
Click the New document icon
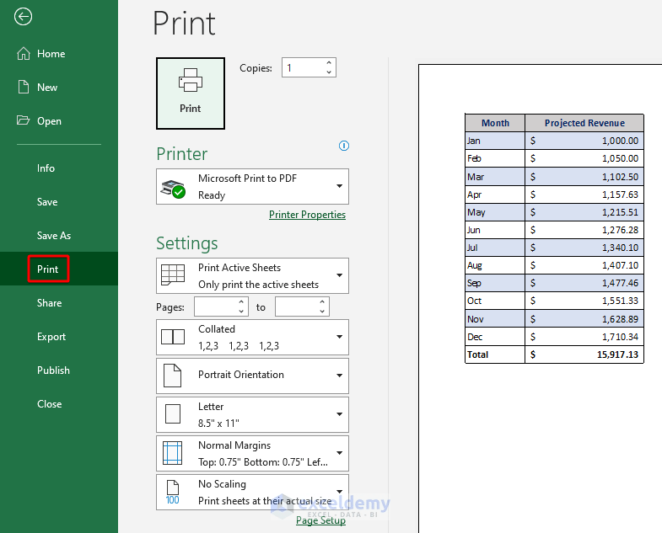pos(24,87)
